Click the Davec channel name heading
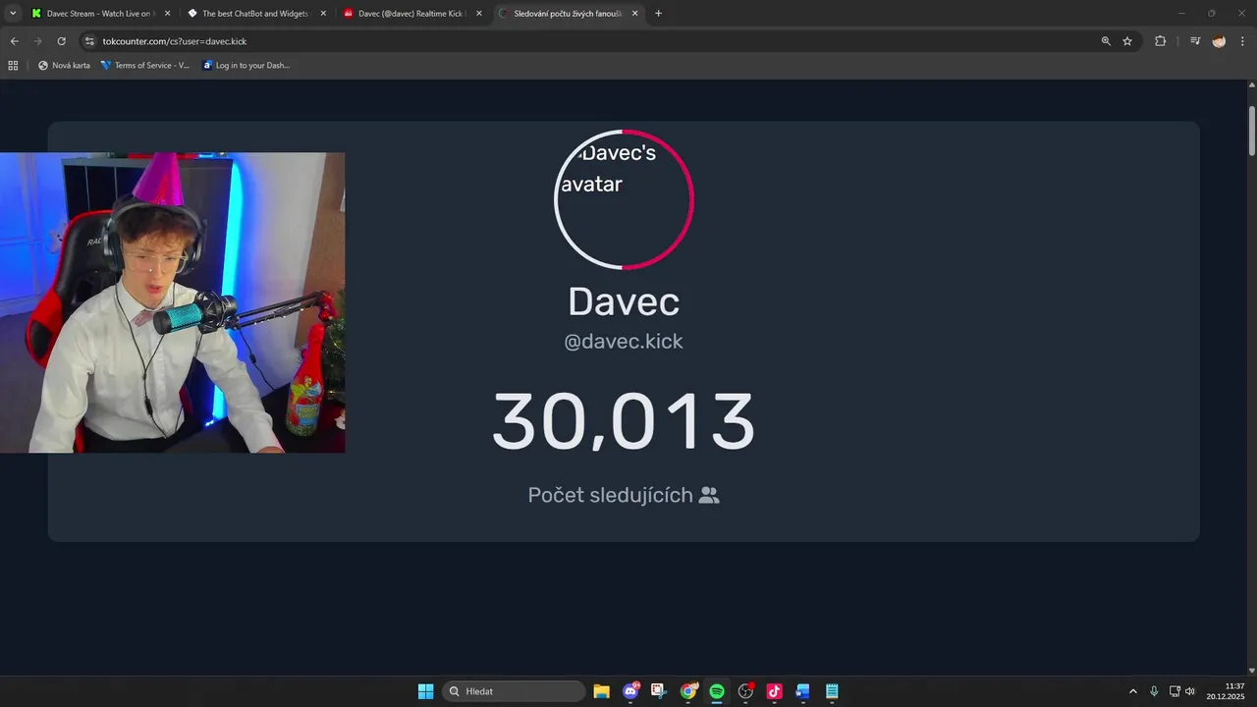This screenshot has height=707, width=1257. [x=624, y=301]
